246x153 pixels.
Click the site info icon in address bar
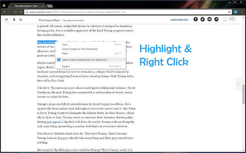(27, 12)
